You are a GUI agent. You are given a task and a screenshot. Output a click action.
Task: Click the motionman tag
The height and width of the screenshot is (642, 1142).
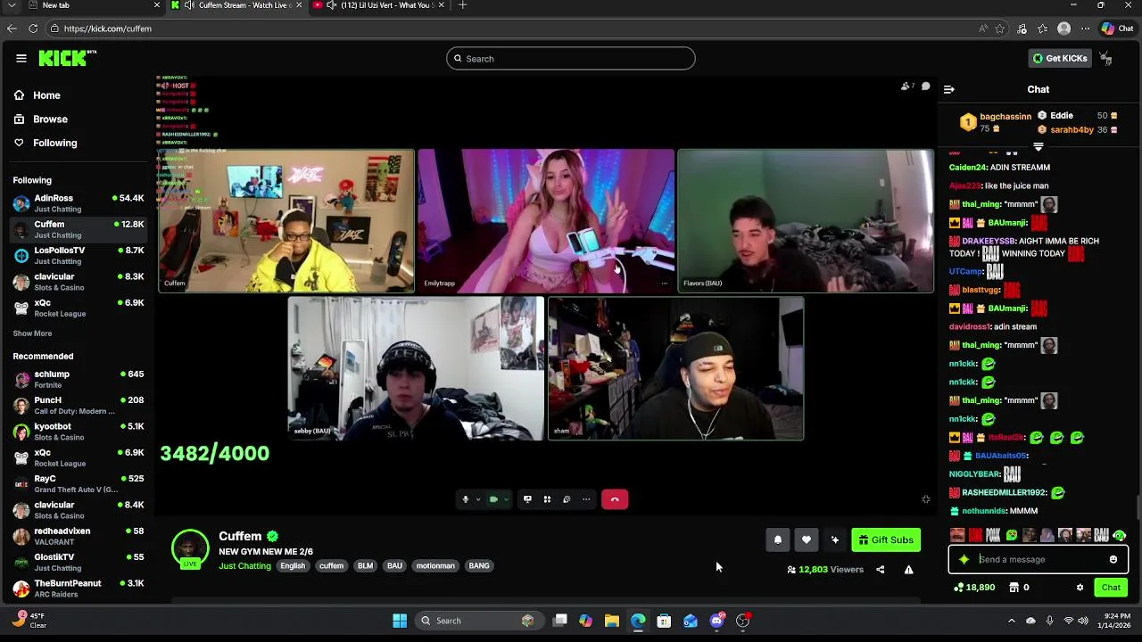[x=435, y=566]
